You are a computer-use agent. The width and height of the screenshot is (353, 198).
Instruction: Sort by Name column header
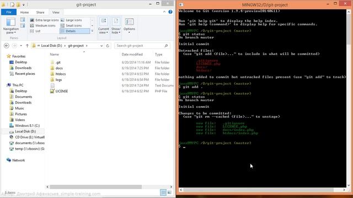(54, 54)
